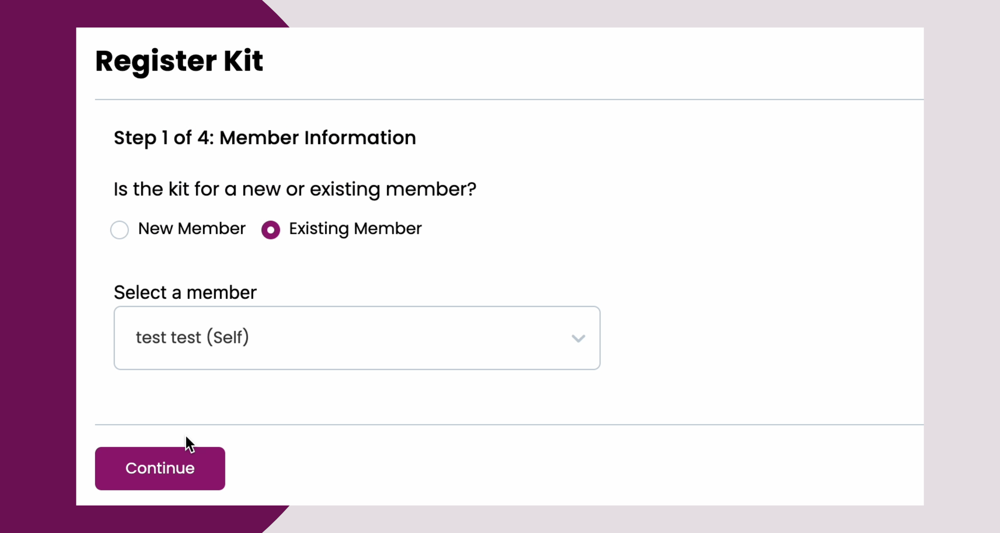Click the "Member Information" step title text
Image resolution: width=1000 pixels, height=533 pixels.
click(x=318, y=138)
